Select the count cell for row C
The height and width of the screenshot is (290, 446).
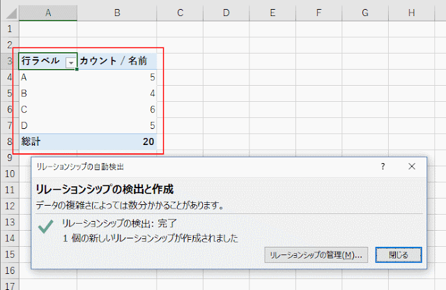(117, 109)
